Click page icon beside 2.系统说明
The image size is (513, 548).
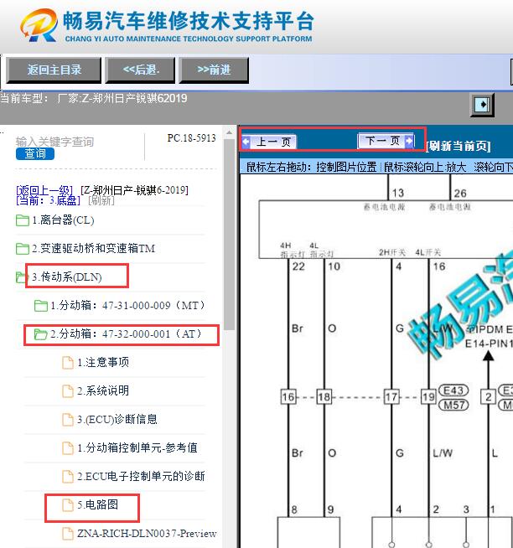pos(68,391)
